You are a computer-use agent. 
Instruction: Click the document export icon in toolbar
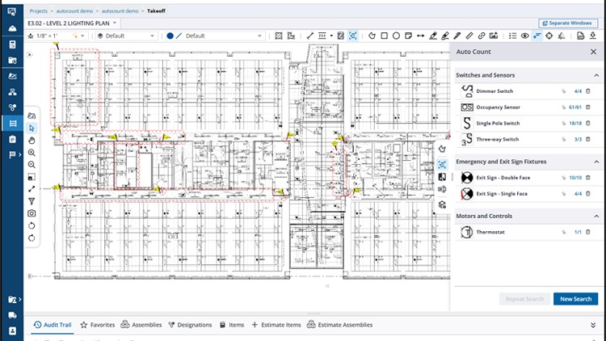click(580, 36)
